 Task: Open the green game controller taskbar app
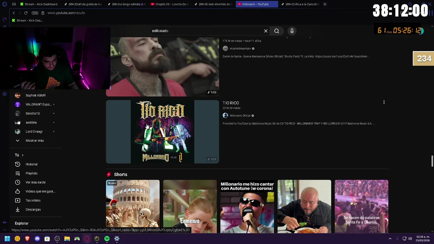click(77, 239)
